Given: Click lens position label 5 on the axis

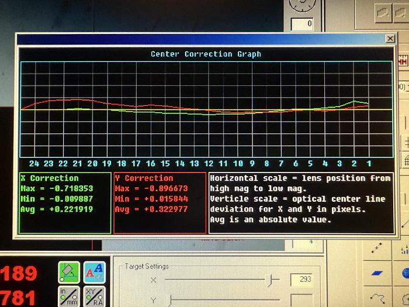Looking at the screenshot, I should [x=310, y=164].
